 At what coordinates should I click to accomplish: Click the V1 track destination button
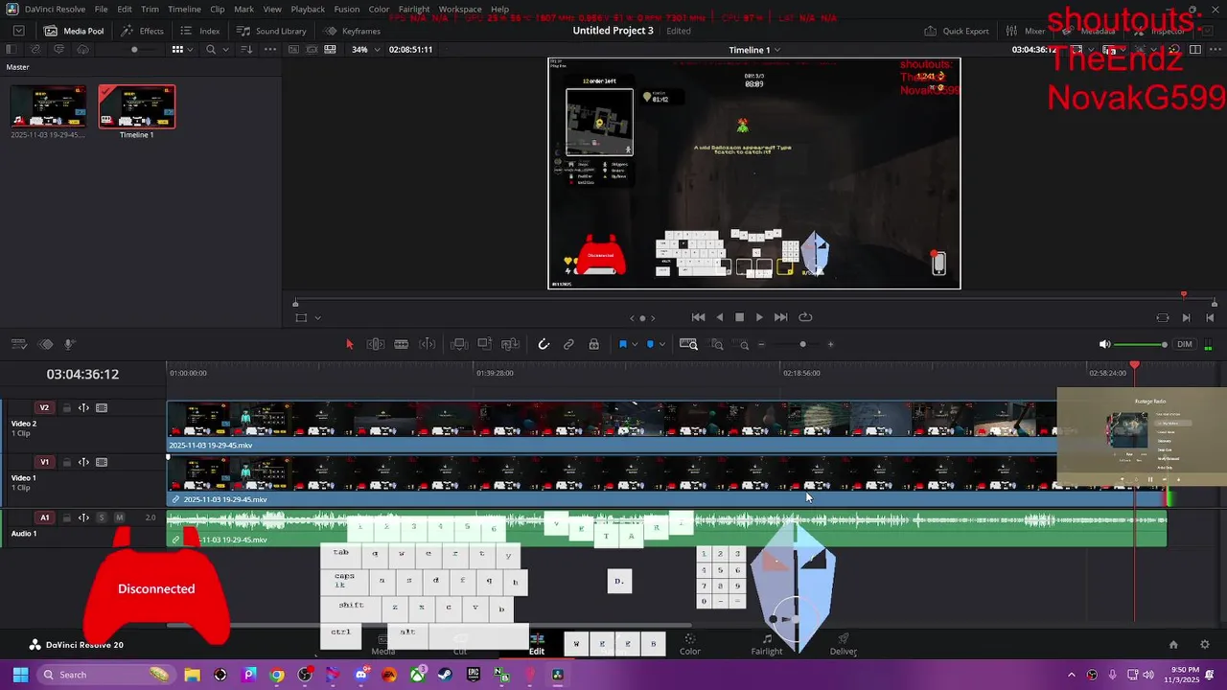(x=44, y=462)
